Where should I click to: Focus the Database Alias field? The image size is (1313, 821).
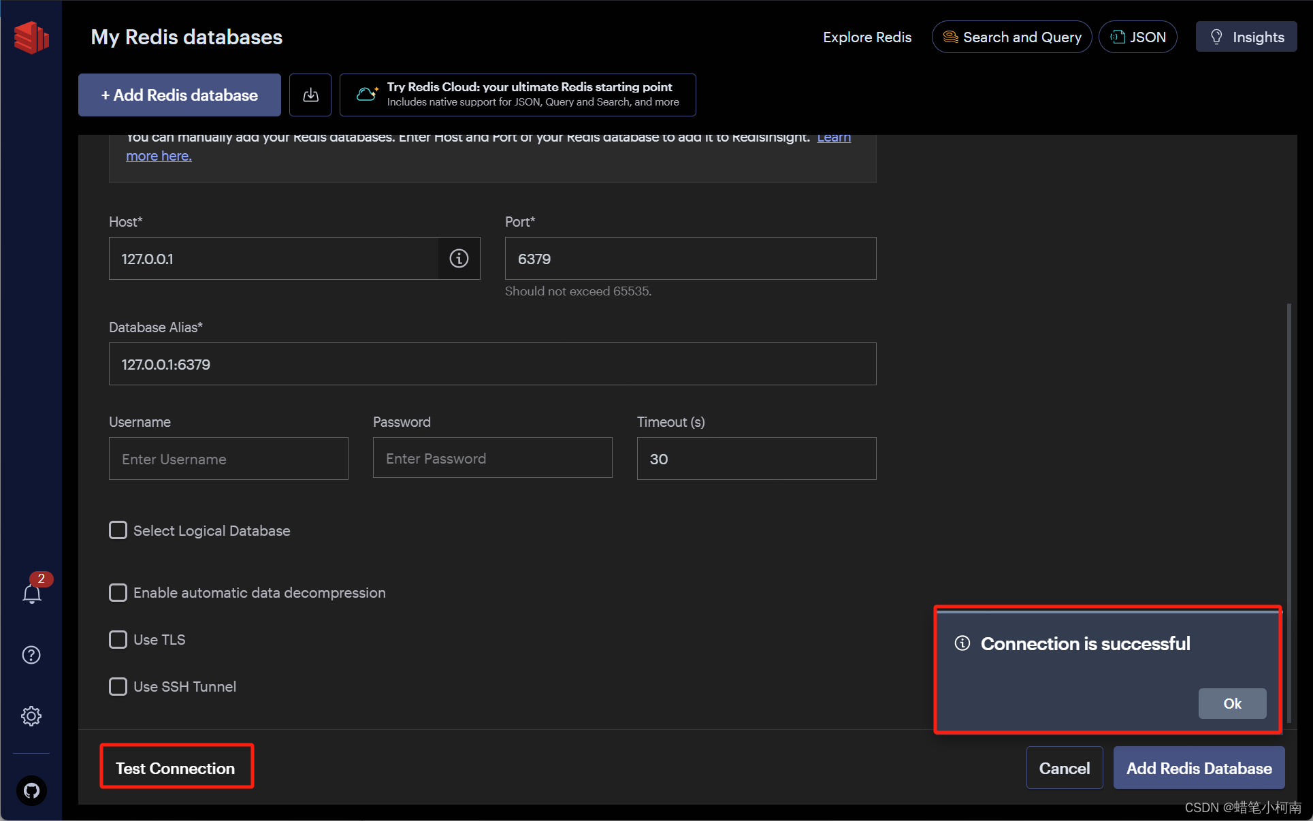tap(492, 364)
